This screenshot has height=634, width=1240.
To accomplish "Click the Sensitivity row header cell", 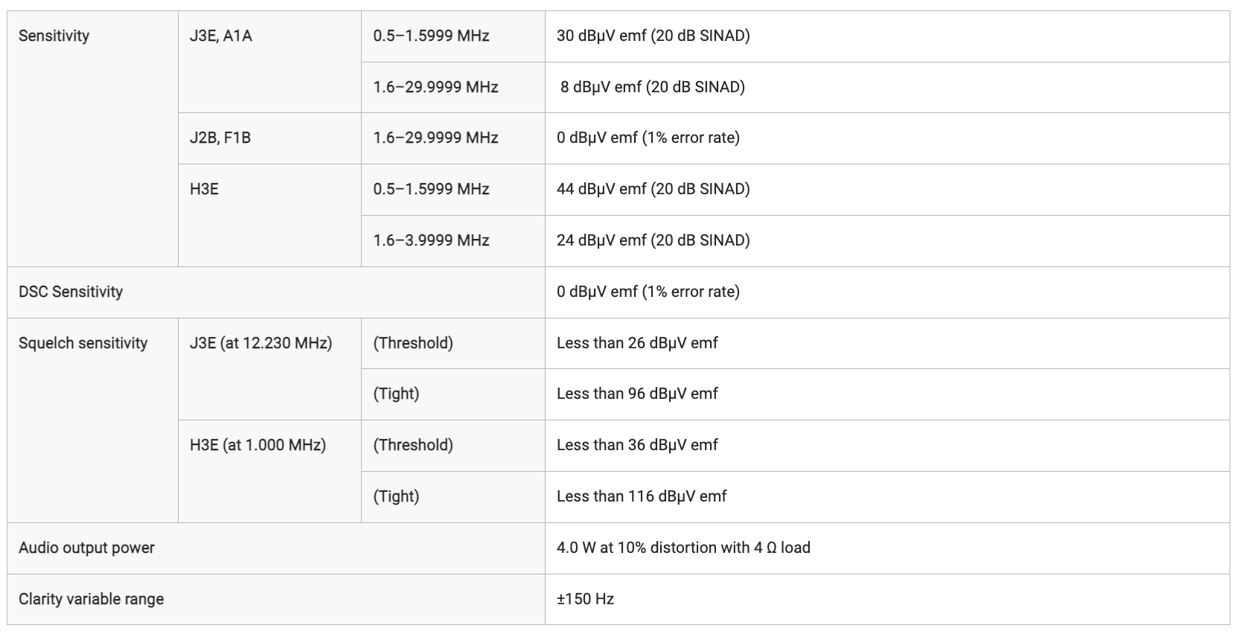I will (92, 138).
